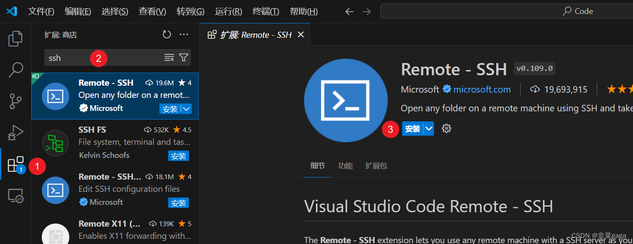Open the extensions view more actions menu
Image resolution: width=633 pixels, height=244 pixels.
184,35
